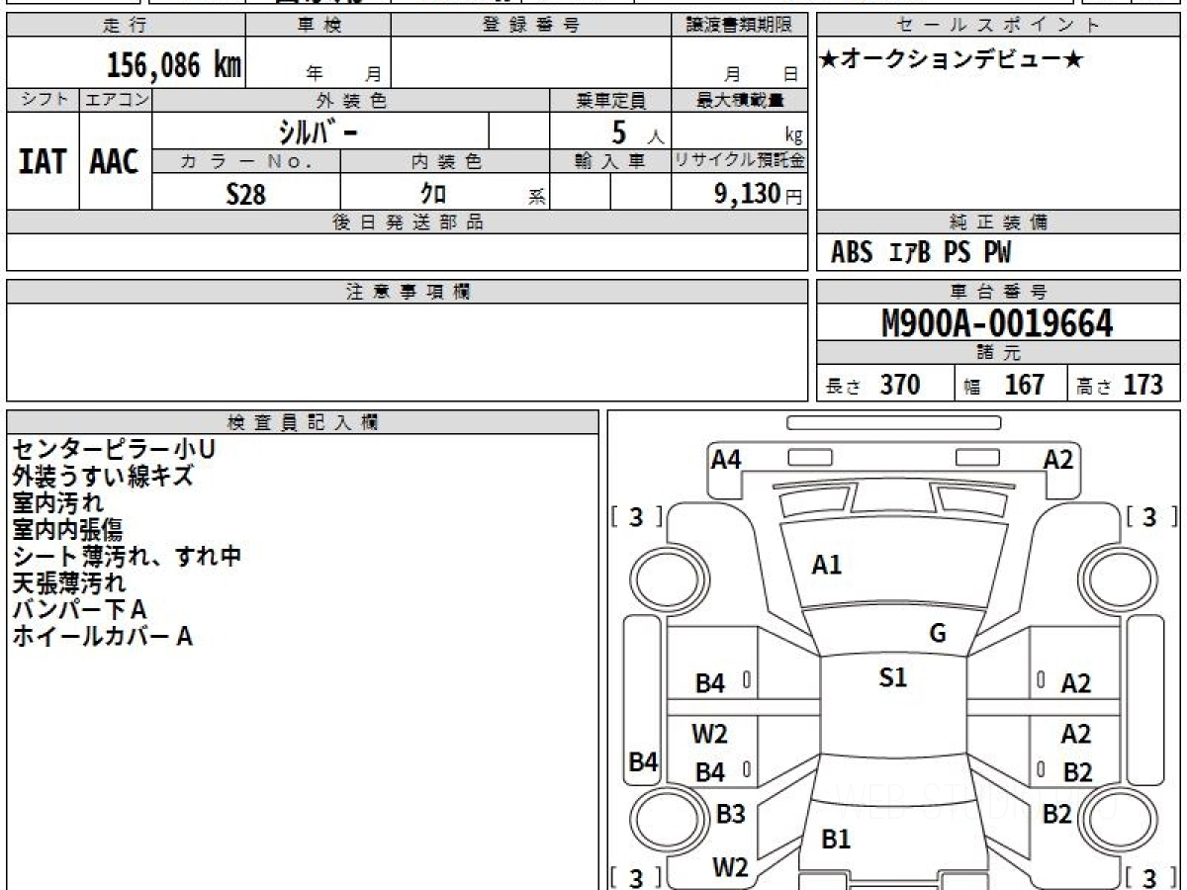Click the 譲渡書類期限 header cell
Screen dimensions: 1187x890
739,26
